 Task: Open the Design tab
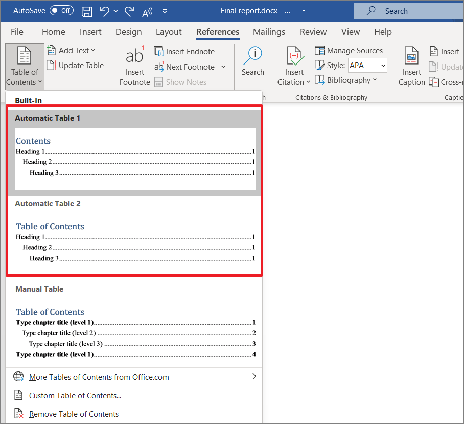pos(128,32)
